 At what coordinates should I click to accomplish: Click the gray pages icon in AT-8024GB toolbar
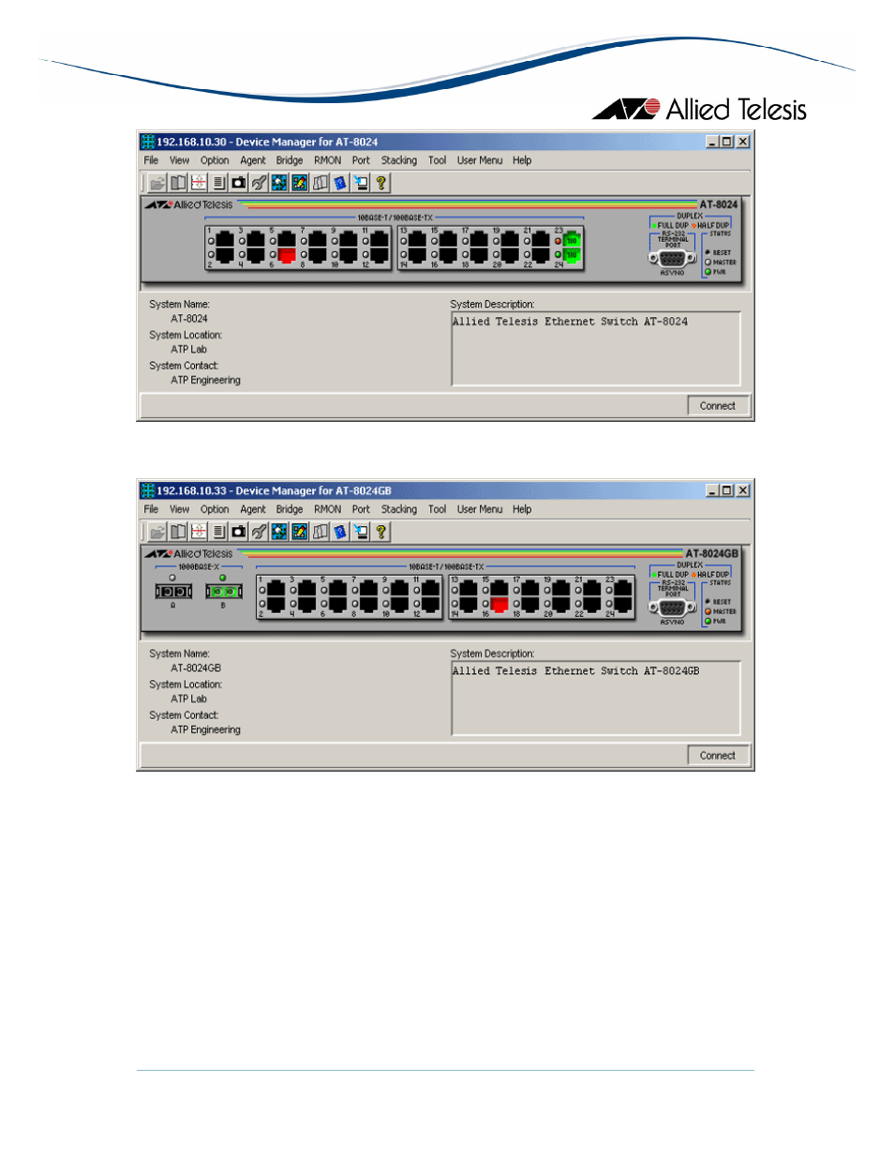point(320,532)
